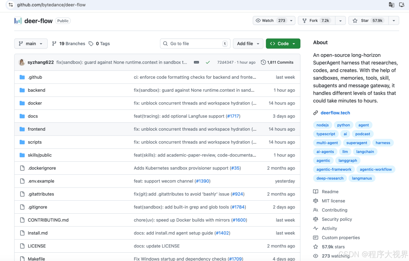Click the translate page icon
409x261 pixels.
coord(392,5)
